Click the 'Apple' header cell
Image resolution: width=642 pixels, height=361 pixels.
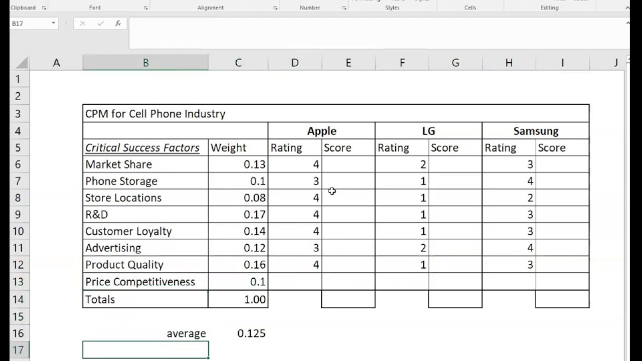tap(322, 131)
